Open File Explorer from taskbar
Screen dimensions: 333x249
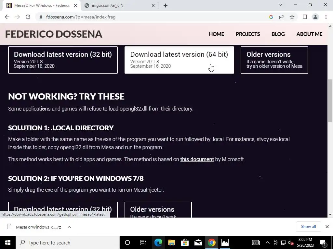pyautogui.click(x=172, y=243)
